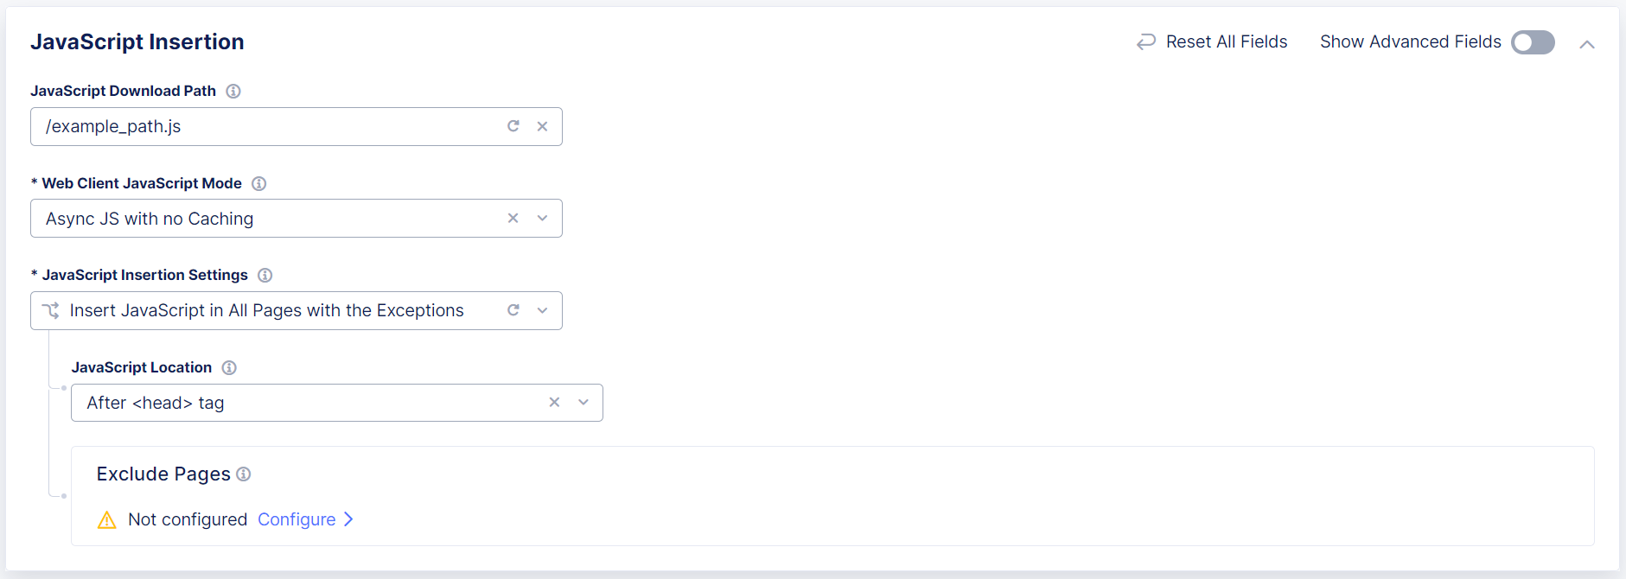Enable the Show Advanced Fields toggle
This screenshot has width=1626, height=579.
click(1532, 42)
